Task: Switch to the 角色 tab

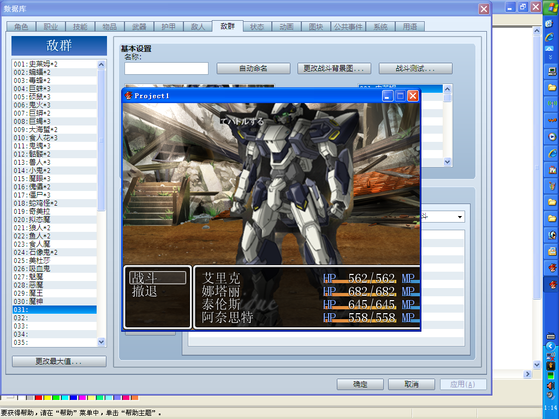Action: pyautogui.click(x=21, y=27)
